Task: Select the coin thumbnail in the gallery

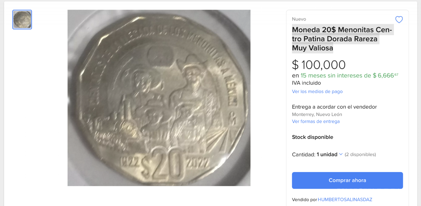Action: (x=22, y=20)
